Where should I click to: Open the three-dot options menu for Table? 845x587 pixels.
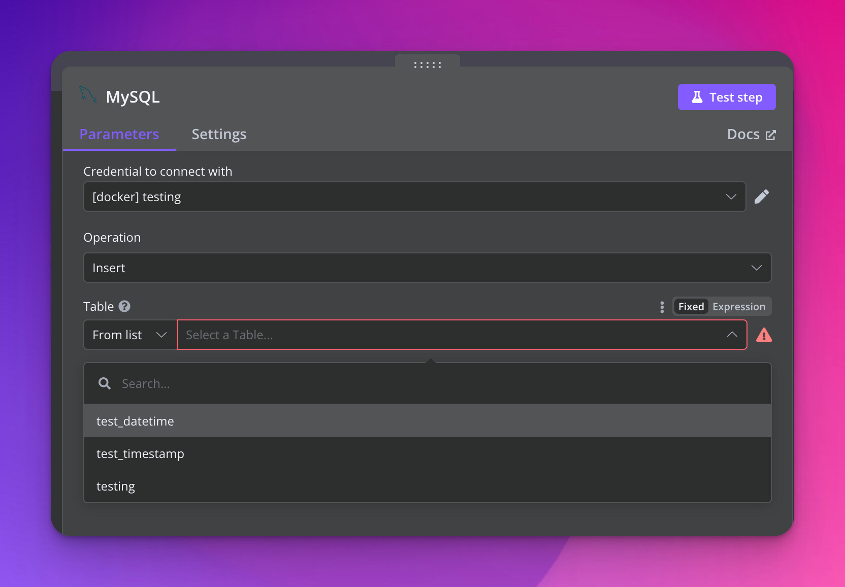[x=662, y=307]
